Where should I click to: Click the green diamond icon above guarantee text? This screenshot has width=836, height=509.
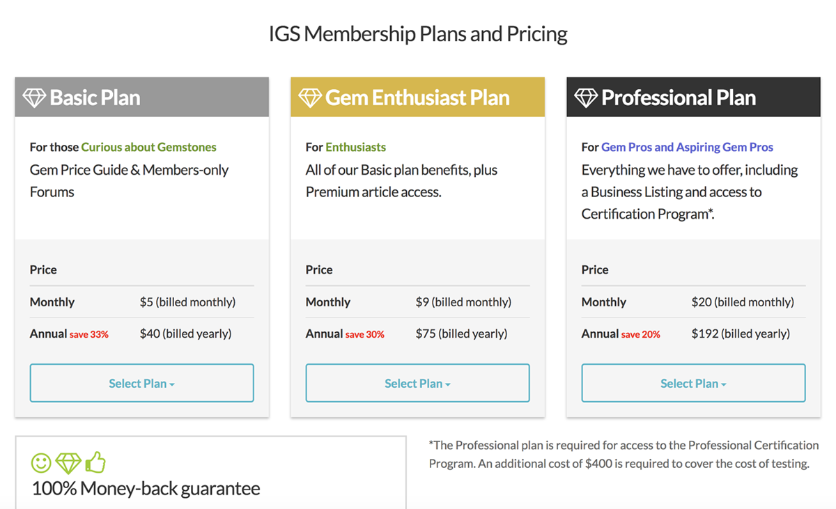coord(68,463)
